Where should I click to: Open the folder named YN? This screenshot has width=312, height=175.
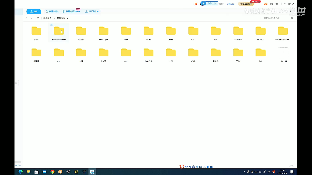pyautogui.click(x=216, y=34)
